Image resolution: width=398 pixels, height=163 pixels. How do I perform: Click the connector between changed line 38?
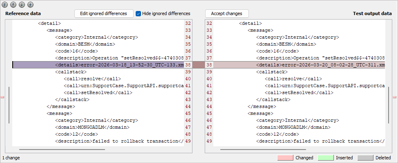[x=198, y=65]
